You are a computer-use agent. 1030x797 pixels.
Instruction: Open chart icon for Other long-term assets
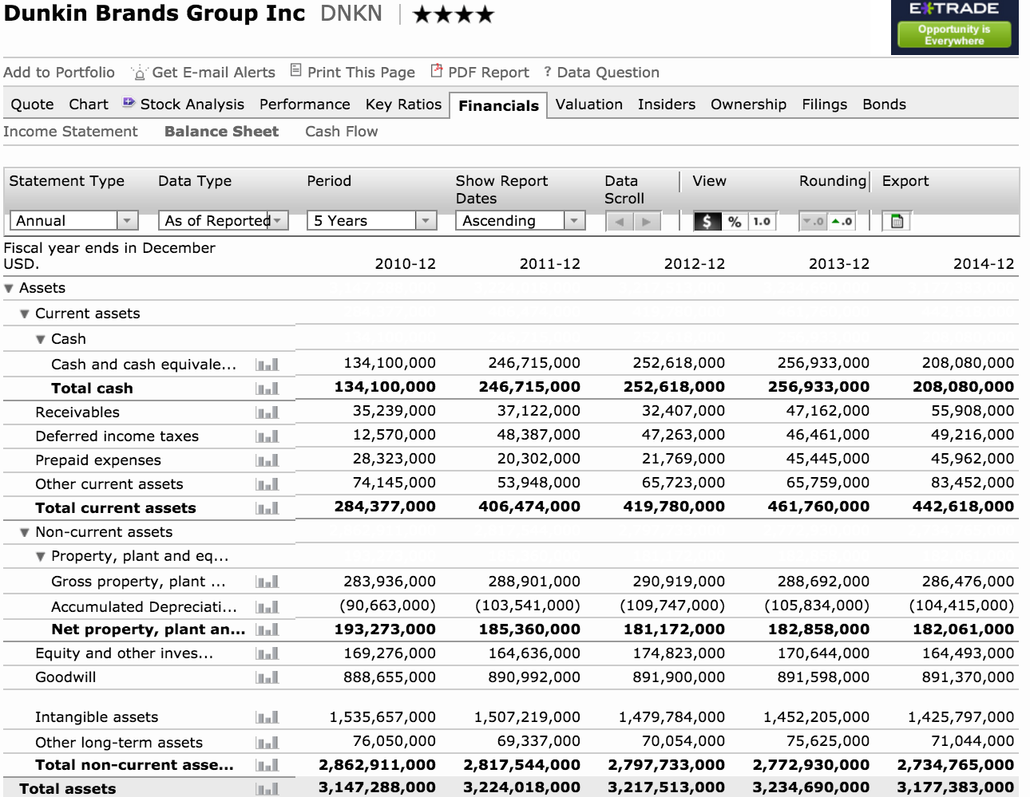click(267, 743)
